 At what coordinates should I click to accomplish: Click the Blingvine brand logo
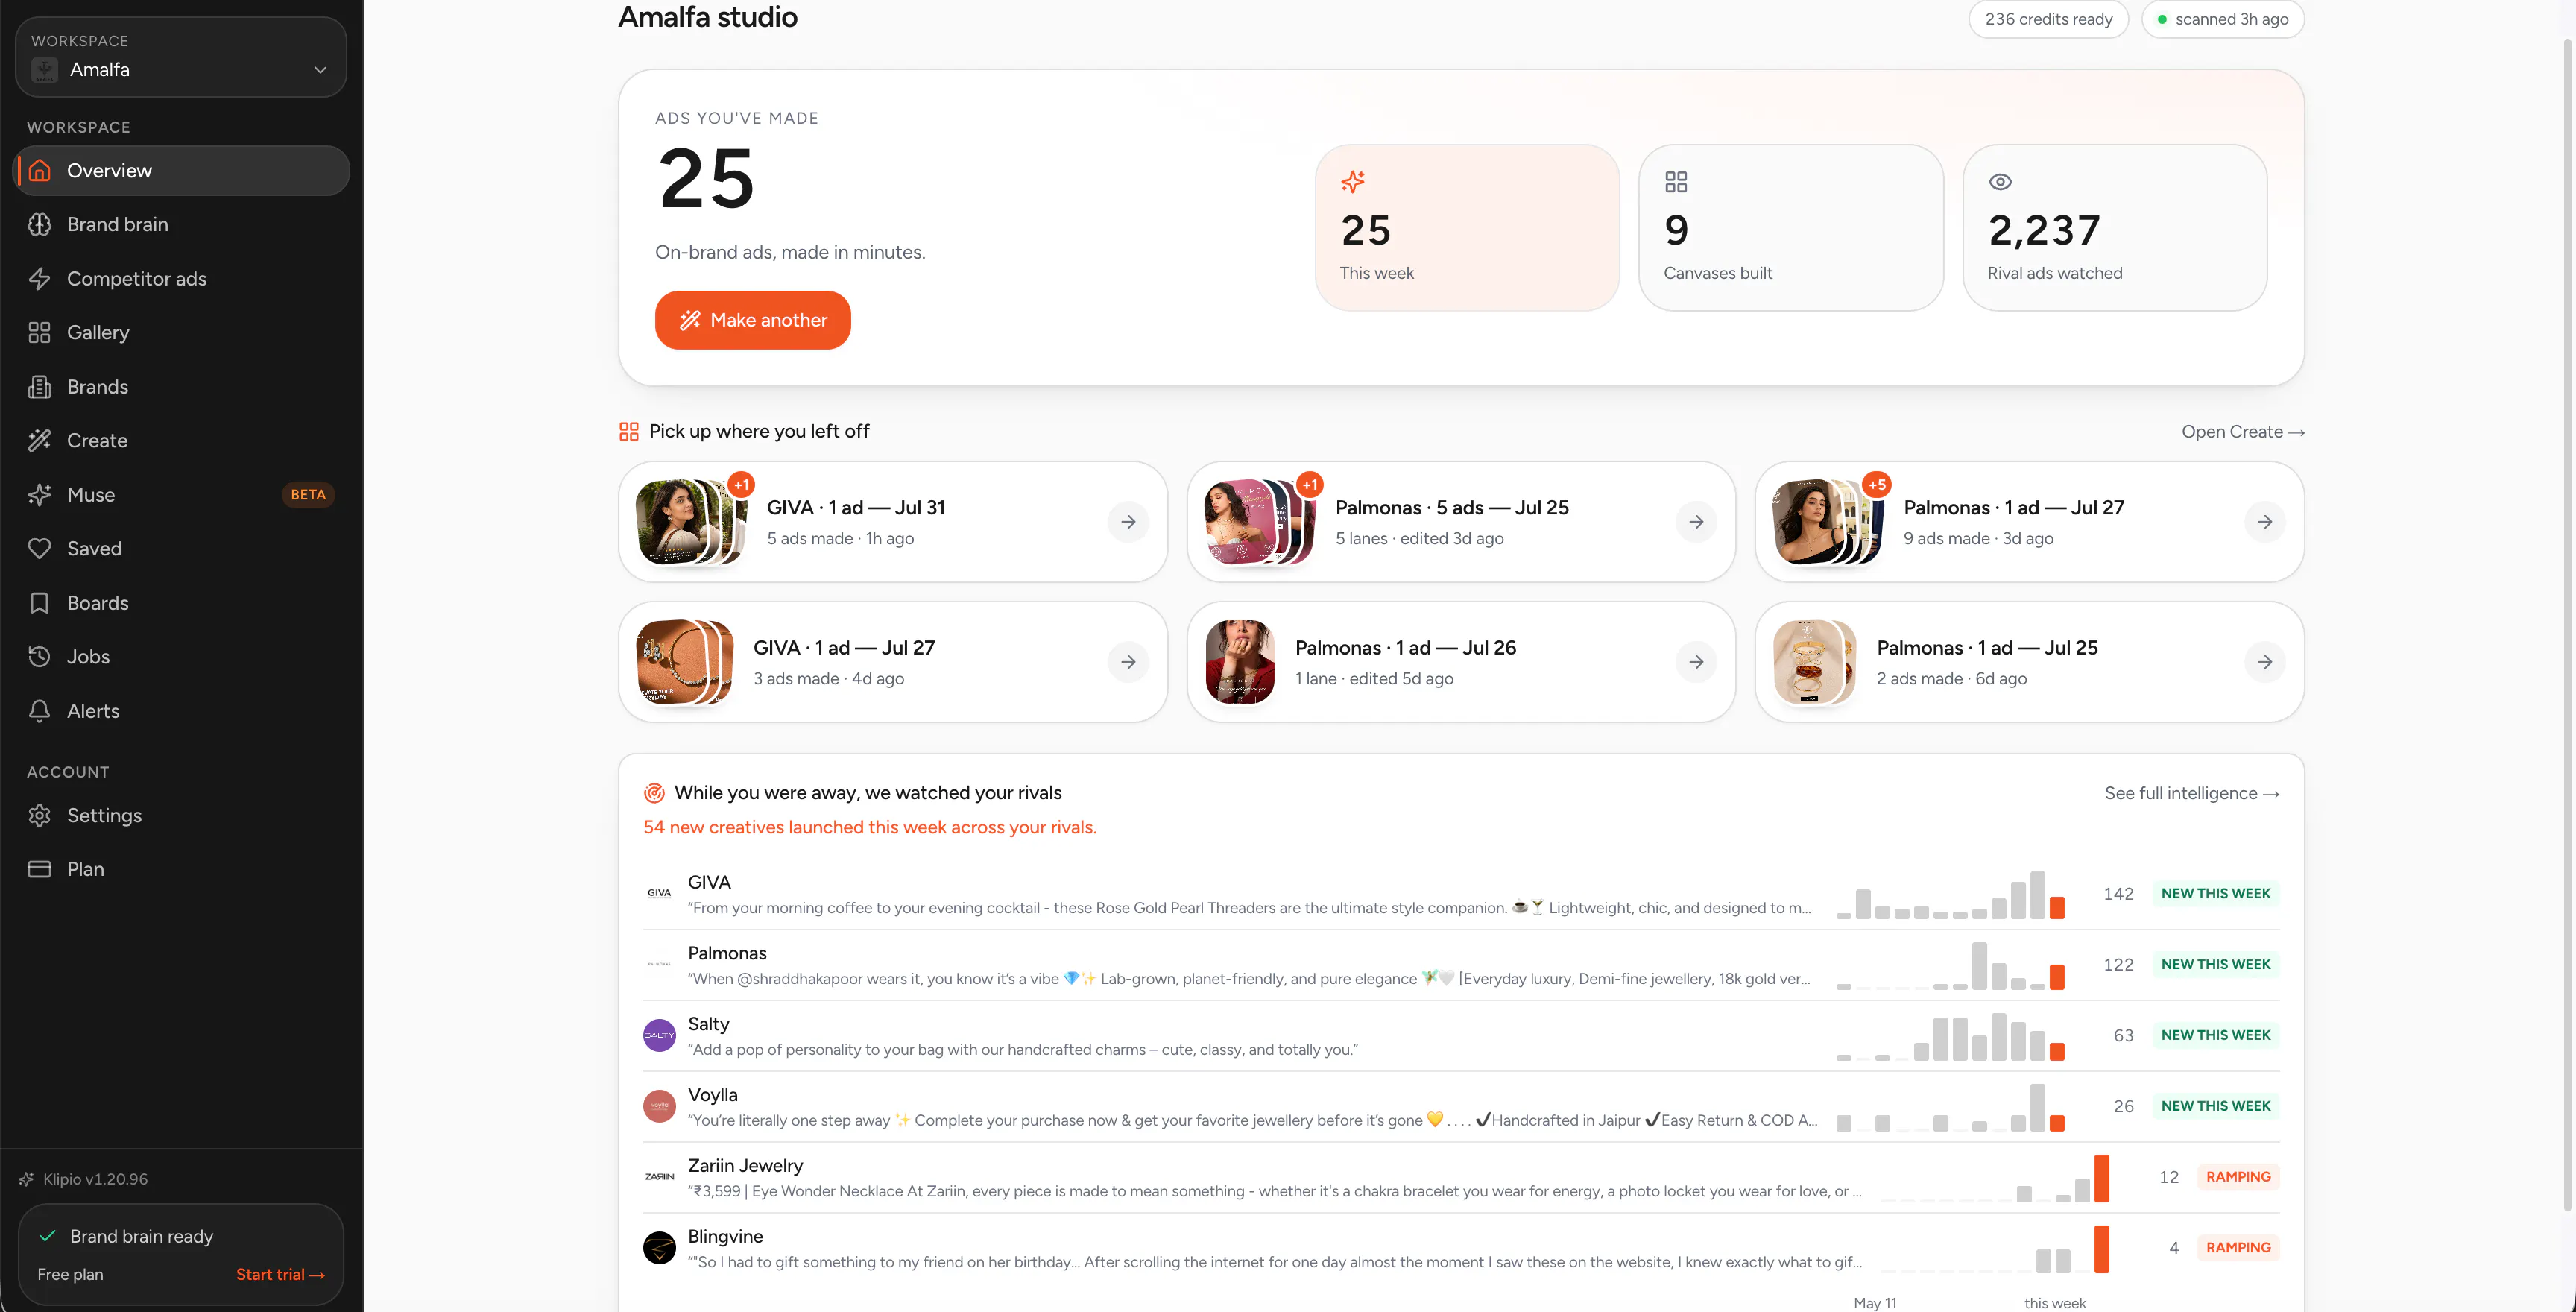point(659,1248)
